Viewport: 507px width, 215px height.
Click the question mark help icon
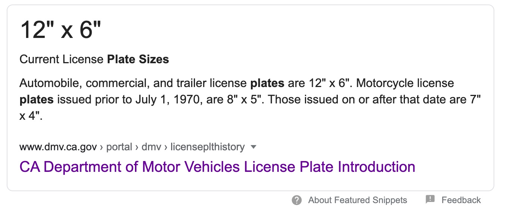click(x=297, y=200)
